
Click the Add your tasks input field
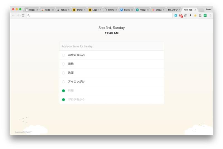pos(111,46)
